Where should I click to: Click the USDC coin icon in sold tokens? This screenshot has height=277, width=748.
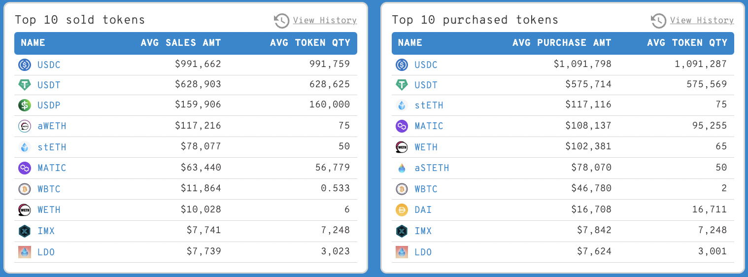click(x=25, y=65)
